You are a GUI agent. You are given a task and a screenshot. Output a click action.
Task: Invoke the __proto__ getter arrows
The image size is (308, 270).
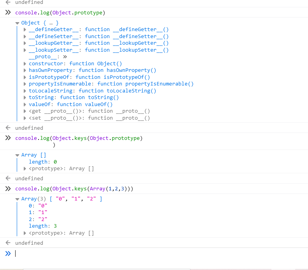click(x=65, y=57)
